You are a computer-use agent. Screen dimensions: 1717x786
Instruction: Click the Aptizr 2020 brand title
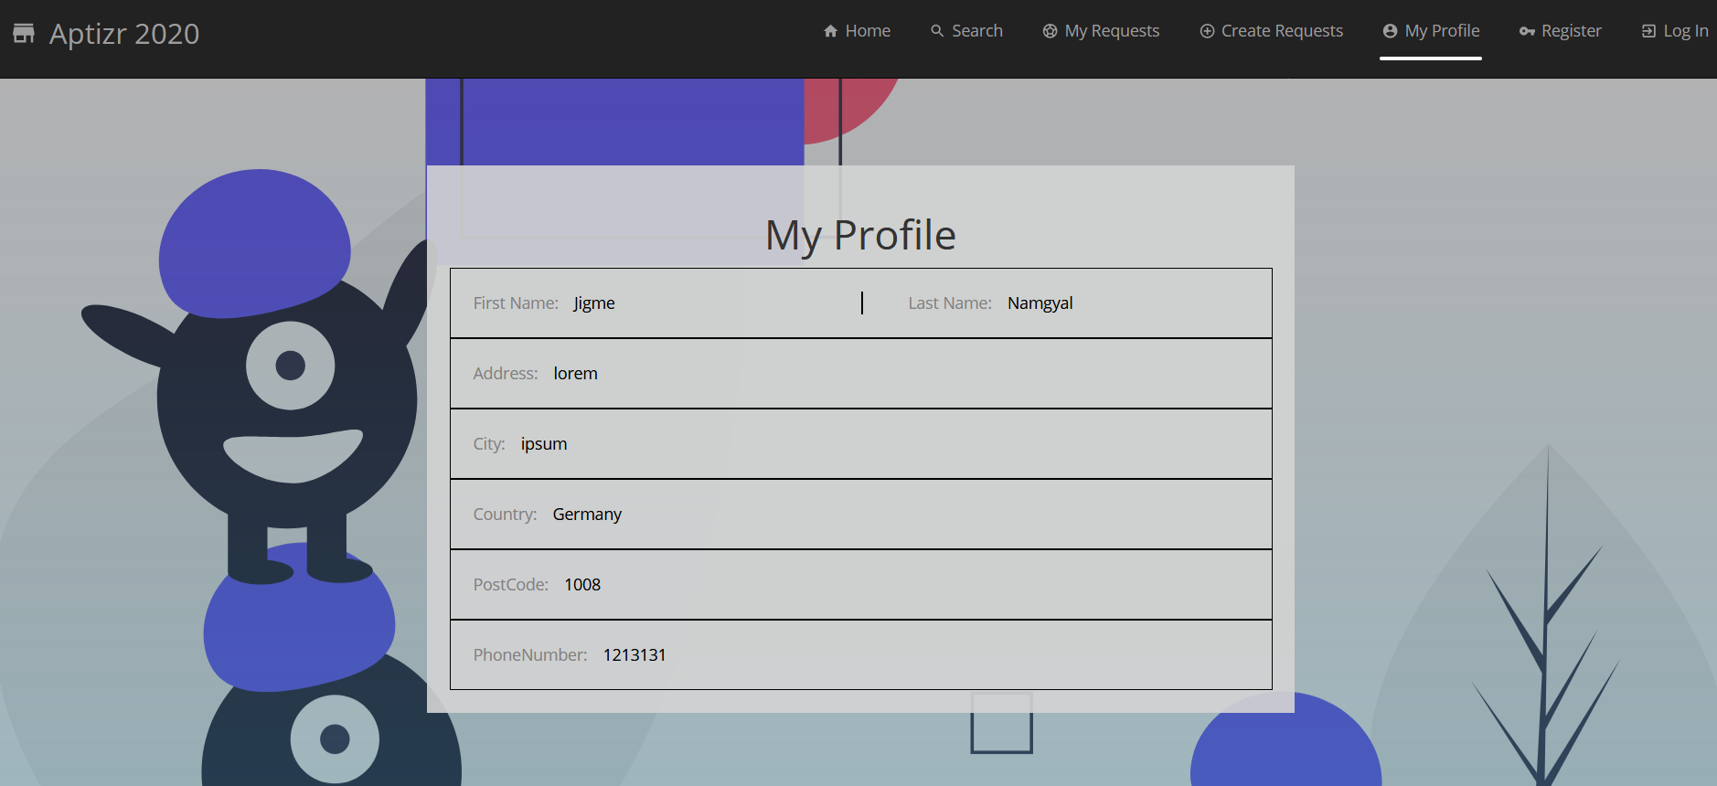[x=124, y=34]
